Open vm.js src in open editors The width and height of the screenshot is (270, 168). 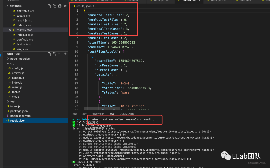(x=36, y=49)
